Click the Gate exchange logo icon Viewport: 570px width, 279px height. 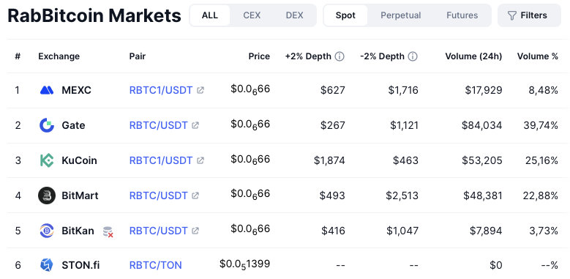click(x=47, y=125)
